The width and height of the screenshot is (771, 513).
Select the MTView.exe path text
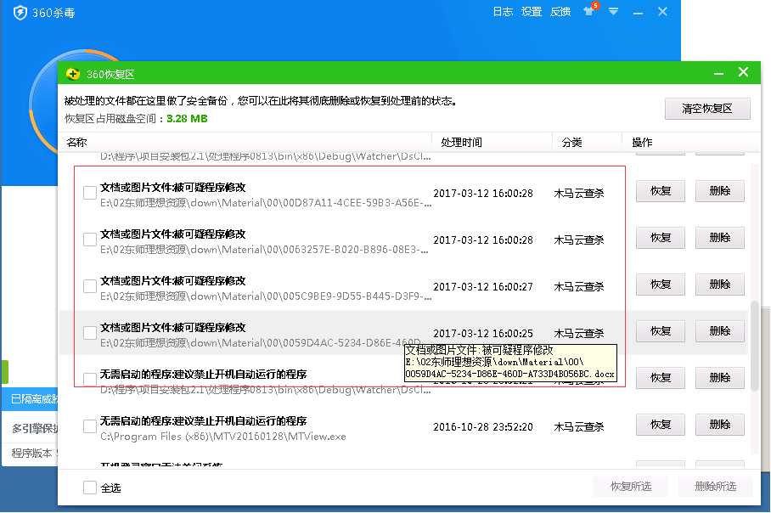click(222, 437)
